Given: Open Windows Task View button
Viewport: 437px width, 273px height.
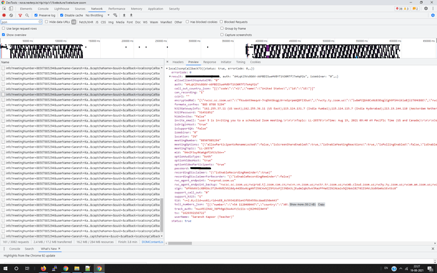Looking at the screenshot, I should (27, 269).
